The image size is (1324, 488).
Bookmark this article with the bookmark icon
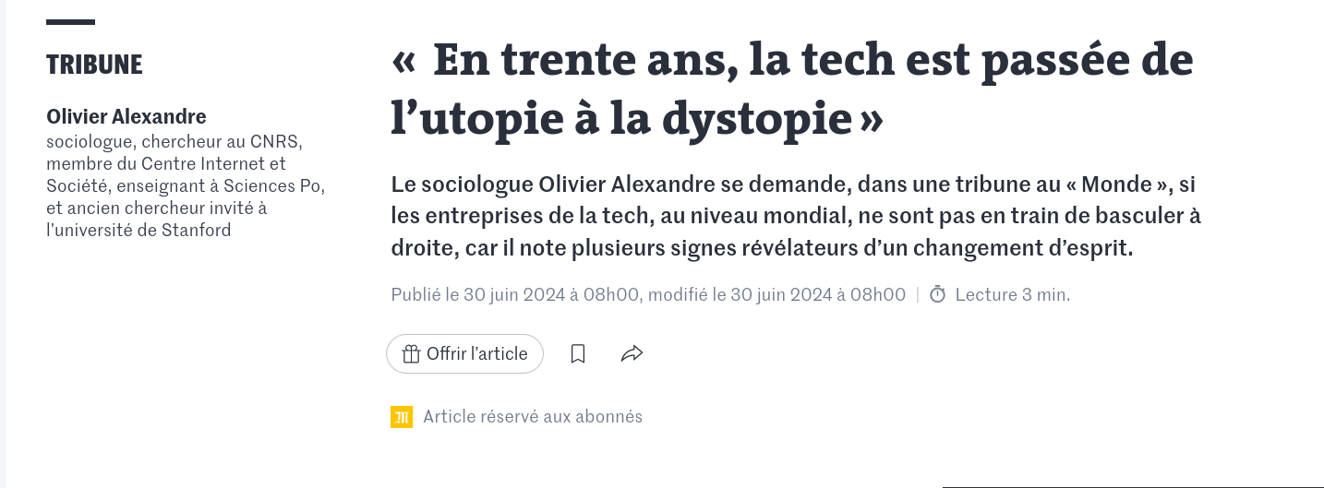coord(578,353)
